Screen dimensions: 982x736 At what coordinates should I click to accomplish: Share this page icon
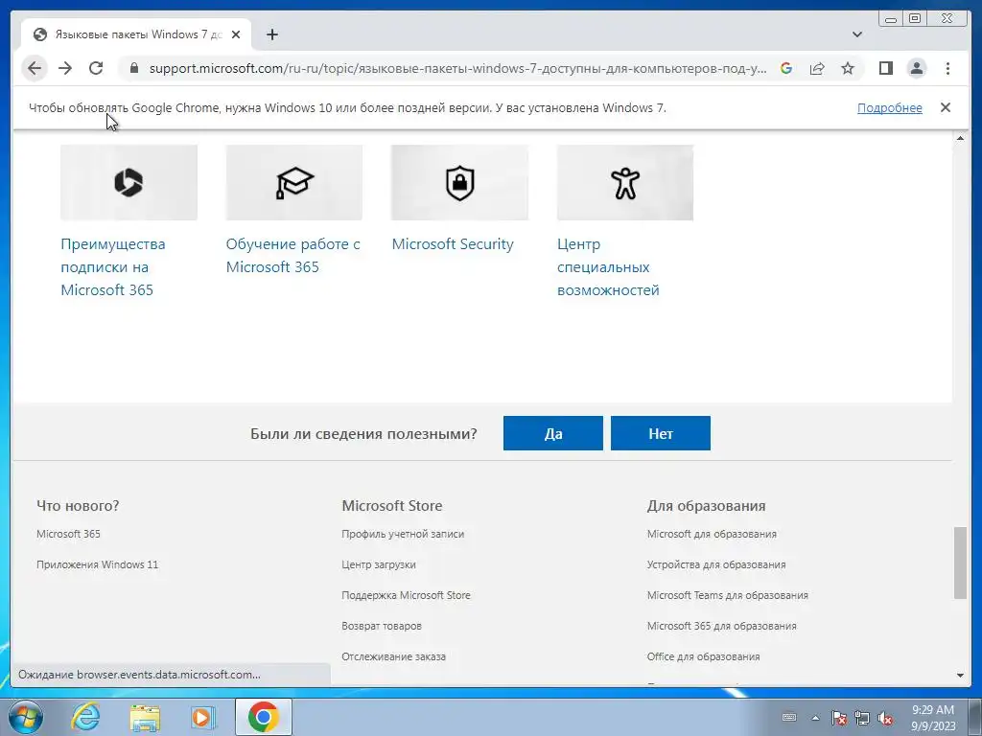(817, 68)
